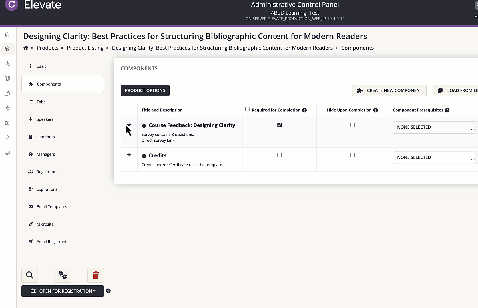Open the shopping cart icon in rail
The height and width of the screenshot is (308, 478).
pyautogui.click(x=7, y=108)
